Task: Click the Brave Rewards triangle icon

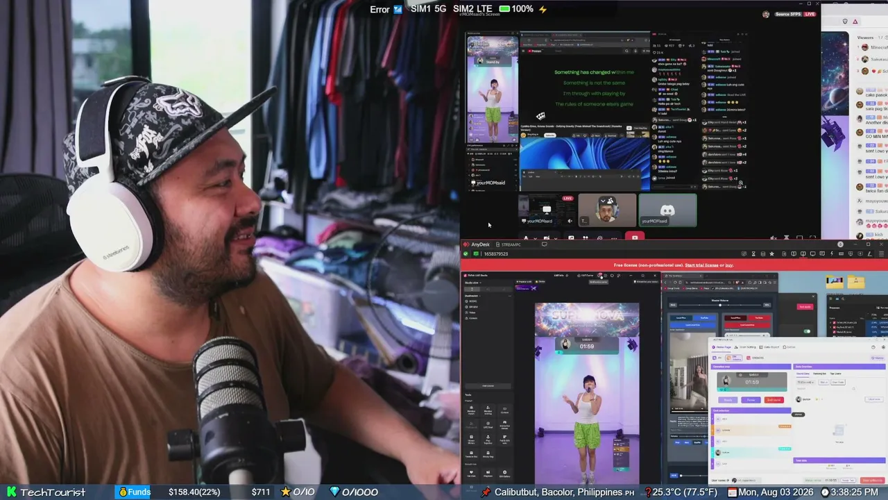Action: tap(855, 22)
